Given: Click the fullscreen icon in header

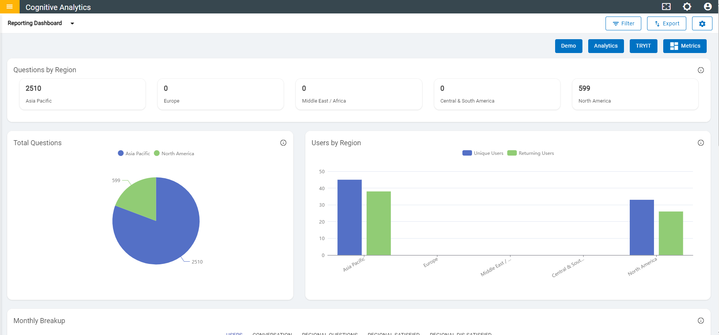Looking at the screenshot, I should 666,7.
